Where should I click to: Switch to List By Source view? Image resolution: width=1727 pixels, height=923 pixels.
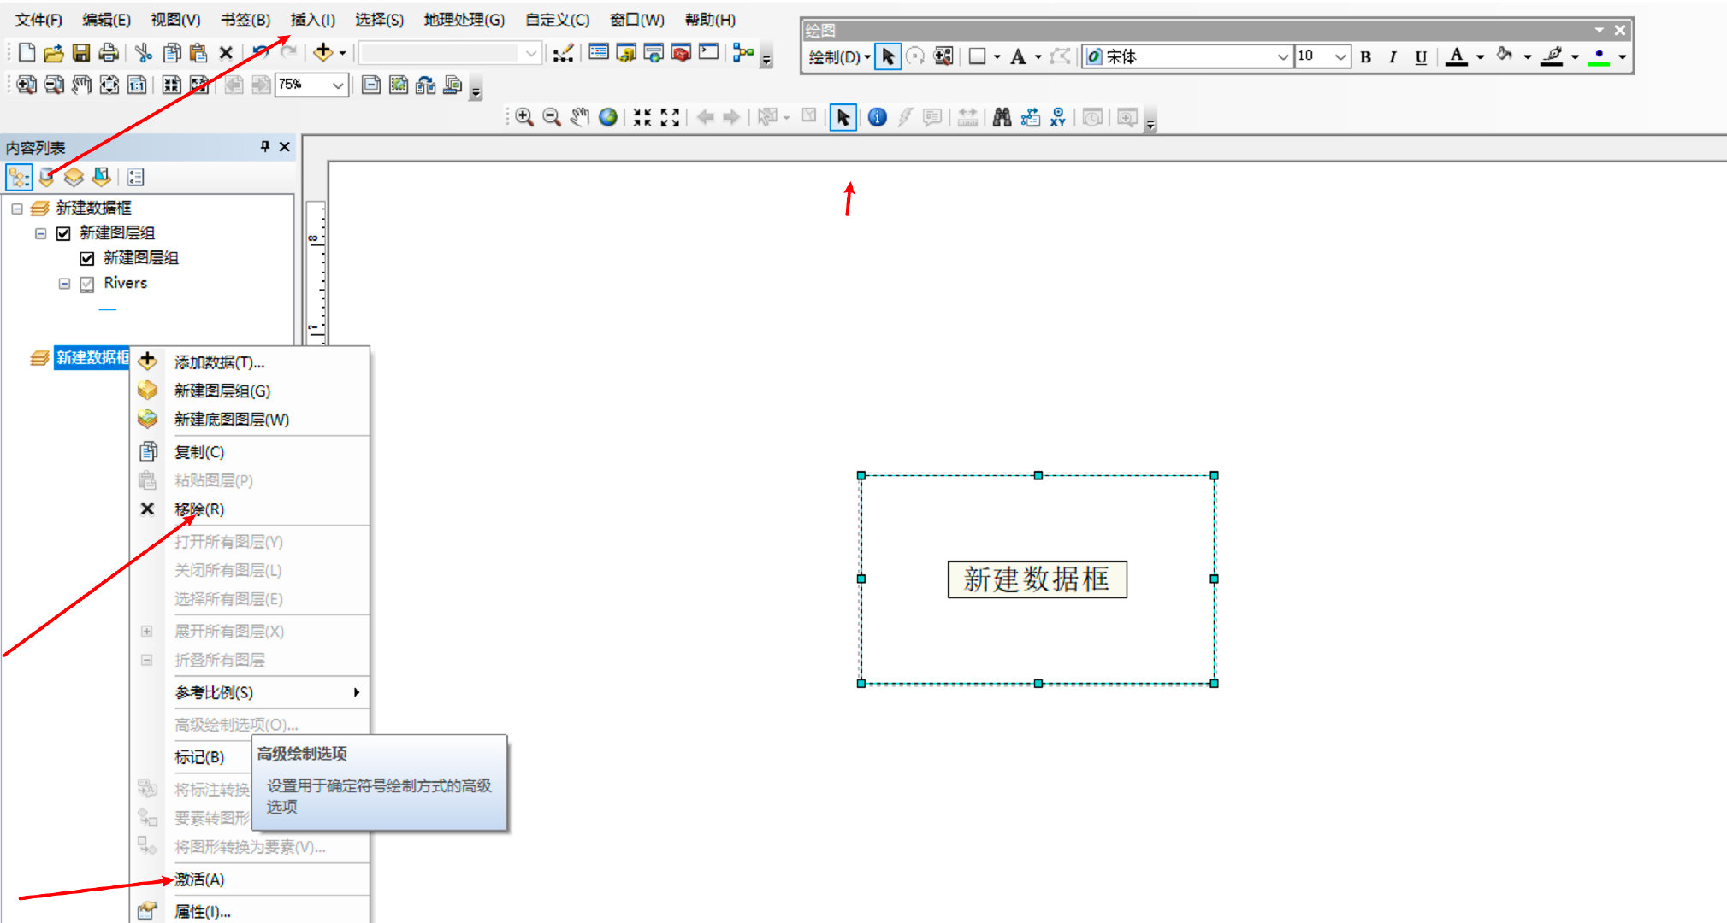(x=47, y=177)
